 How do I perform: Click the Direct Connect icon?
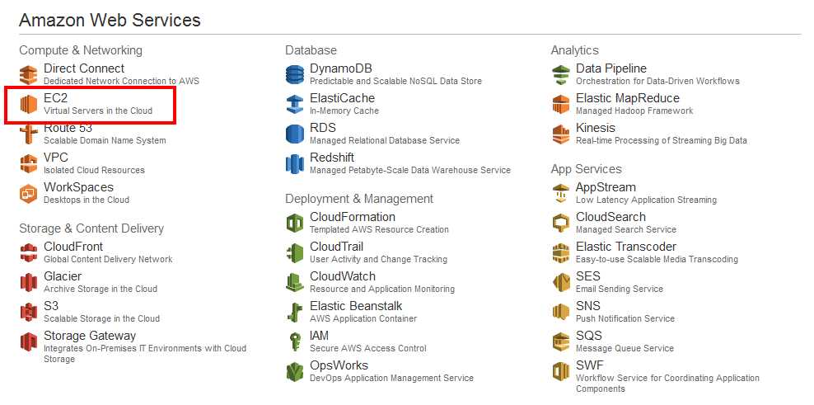pos(29,75)
